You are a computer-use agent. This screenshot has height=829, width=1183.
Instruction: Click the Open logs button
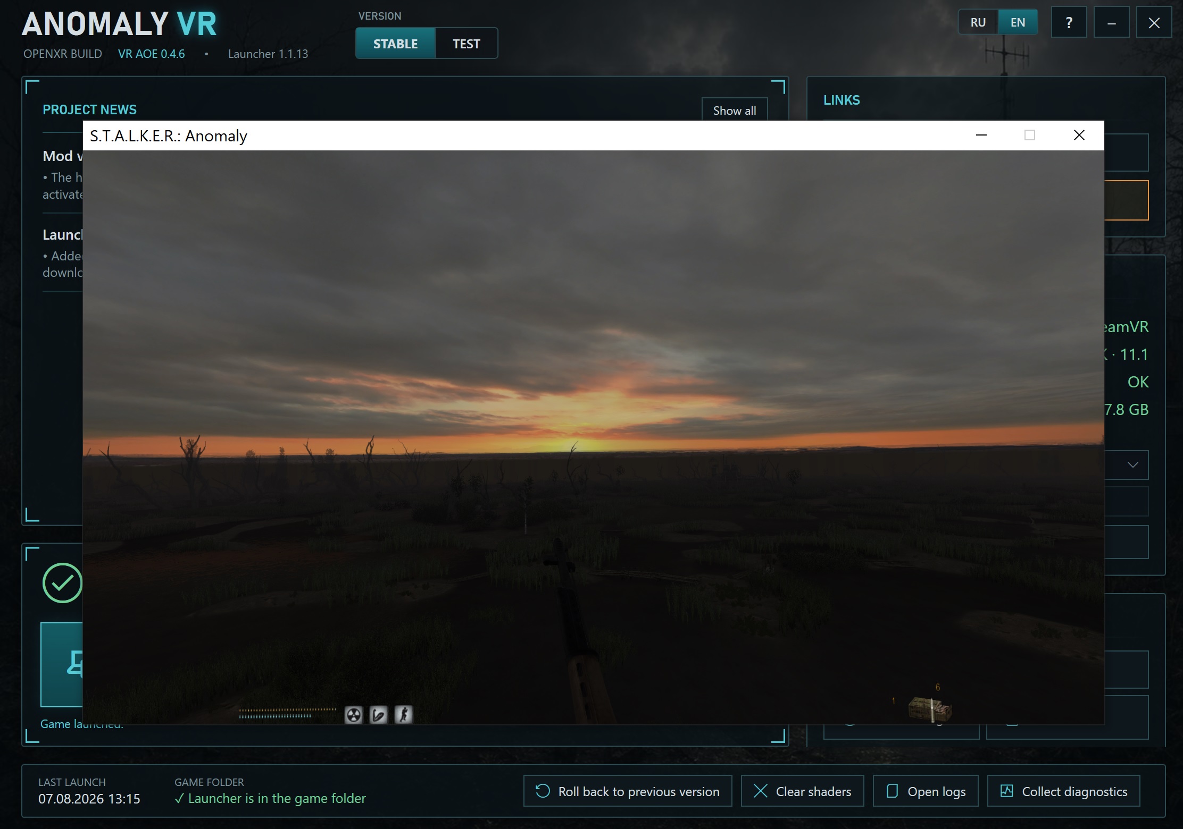pyautogui.click(x=926, y=791)
